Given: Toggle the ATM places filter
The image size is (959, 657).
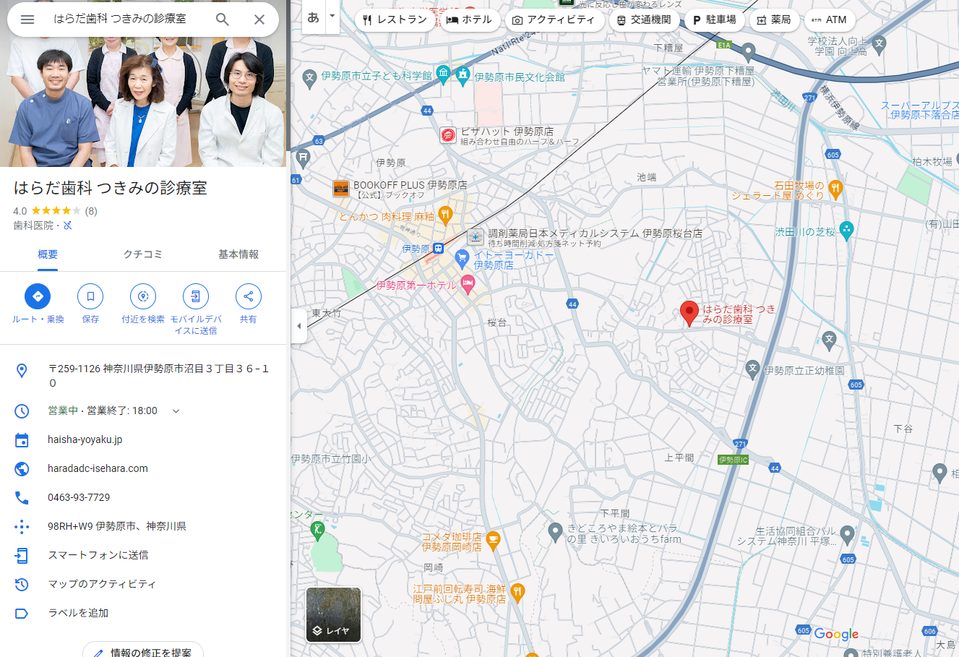Looking at the screenshot, I should click(x=830, y=20).
